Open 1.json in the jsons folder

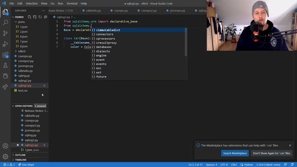click(x=30, y=27)
